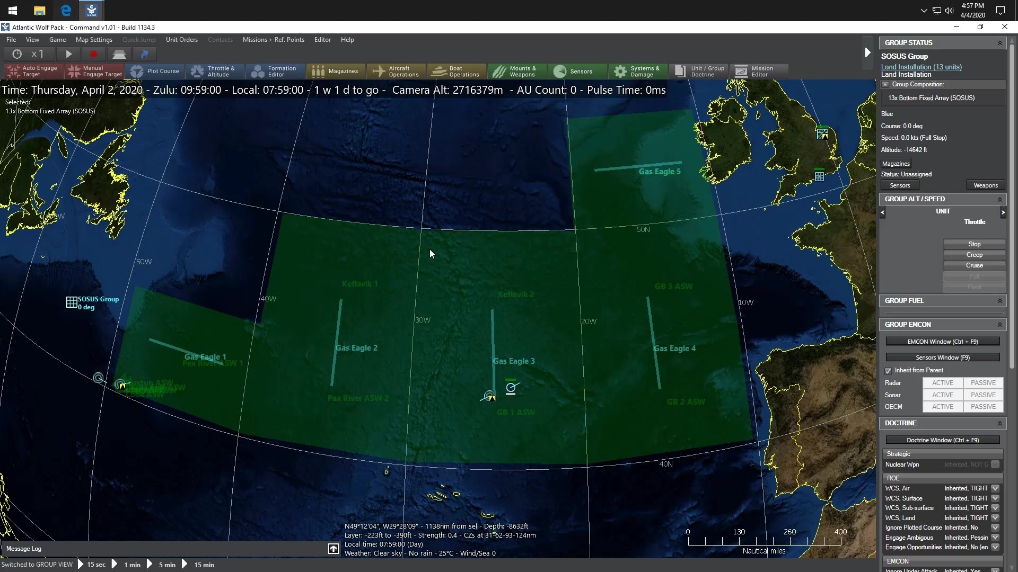Viewport: 1018px width, 572px height.
Task: Collapse the DOCTRINE panel
Action: tap(1000, 423)
